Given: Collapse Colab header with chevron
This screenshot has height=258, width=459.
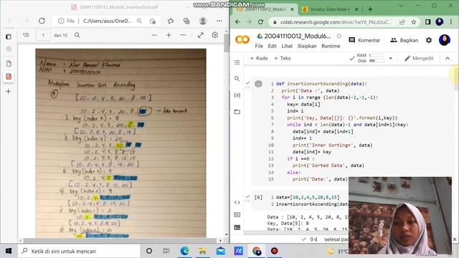Looking at the screenshot, I should [448, 58].
